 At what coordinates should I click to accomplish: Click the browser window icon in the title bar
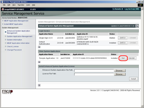(x=2, y=2)
